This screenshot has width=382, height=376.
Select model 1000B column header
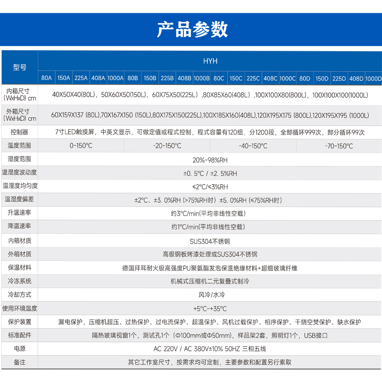[x=201, y=78]
